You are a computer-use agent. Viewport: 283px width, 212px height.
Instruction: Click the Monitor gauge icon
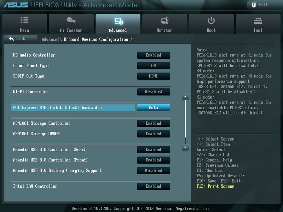point(164,20)
